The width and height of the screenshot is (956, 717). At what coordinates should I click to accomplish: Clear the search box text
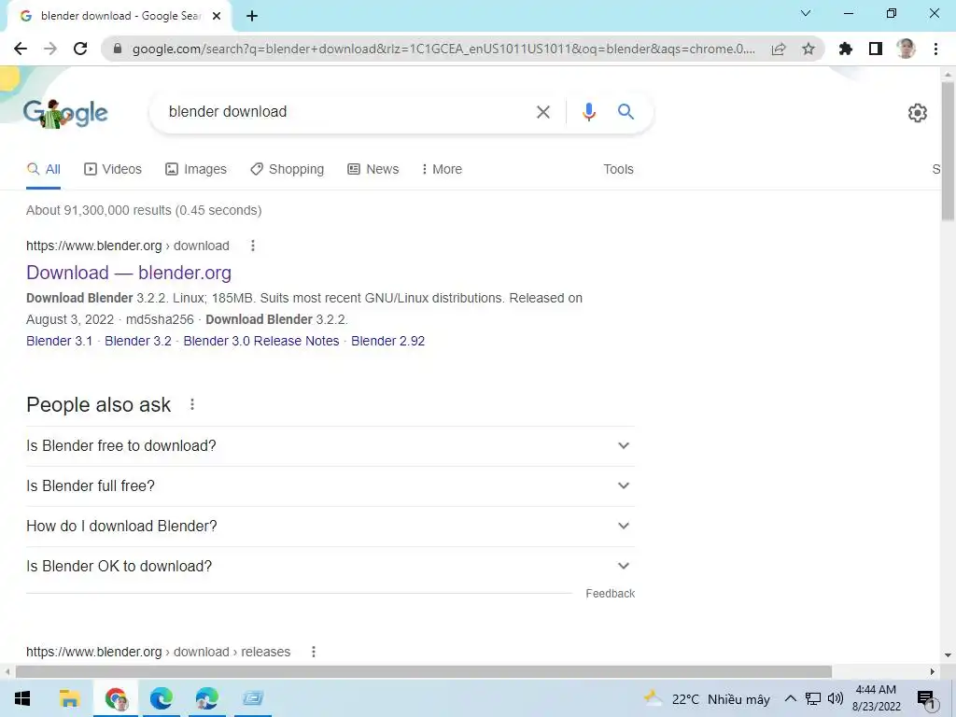click(542, 112)
